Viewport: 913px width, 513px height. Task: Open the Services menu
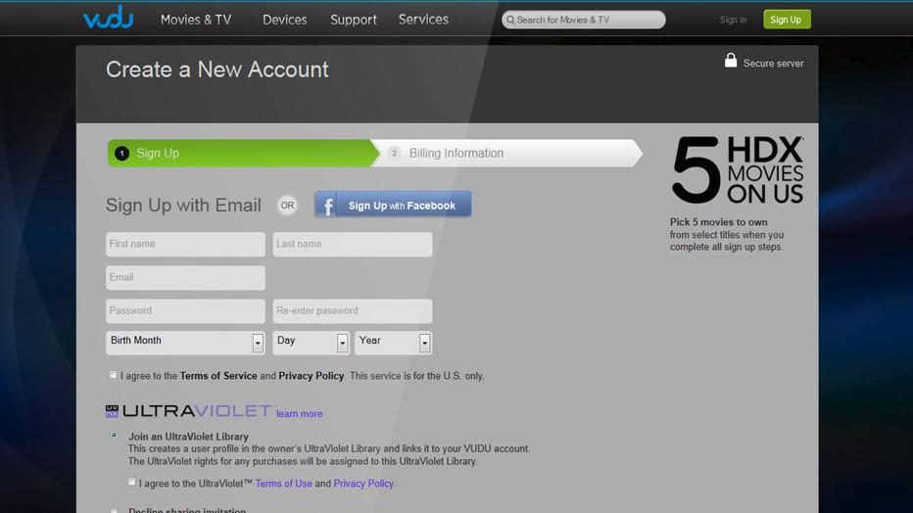tap(423, 20)
